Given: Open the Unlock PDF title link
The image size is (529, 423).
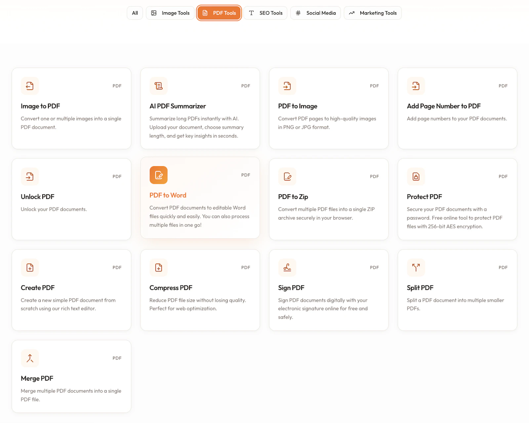Looking at the screenshot, I should (x=37, y=197).
